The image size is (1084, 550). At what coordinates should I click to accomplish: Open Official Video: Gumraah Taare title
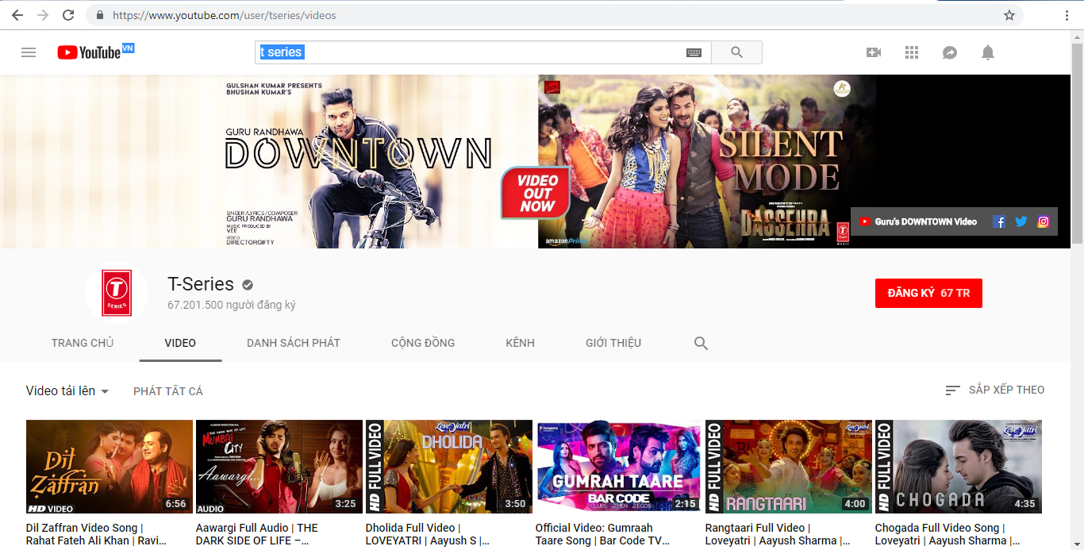[602, 534]
